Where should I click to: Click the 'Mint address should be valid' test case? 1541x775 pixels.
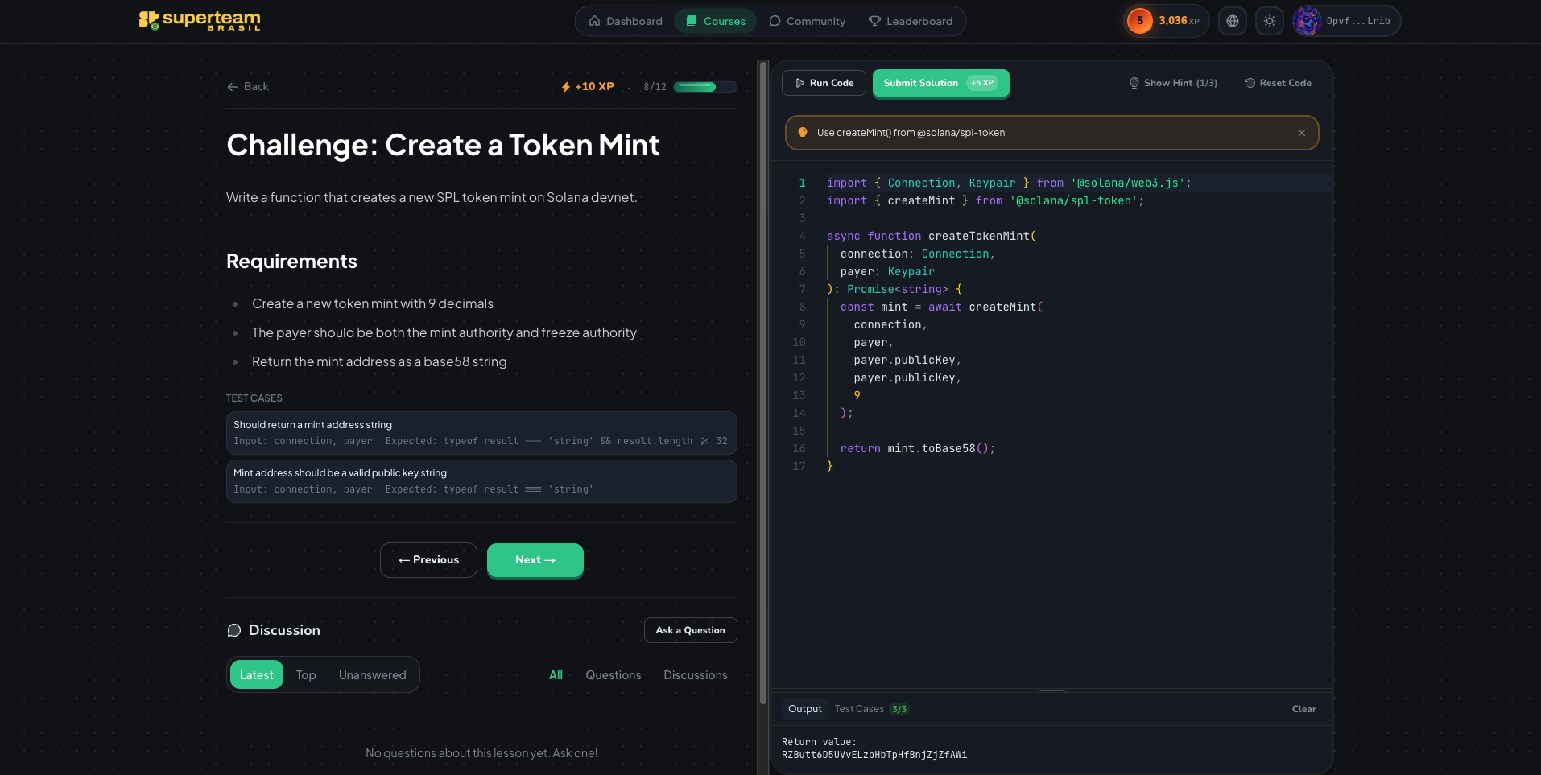481,481
